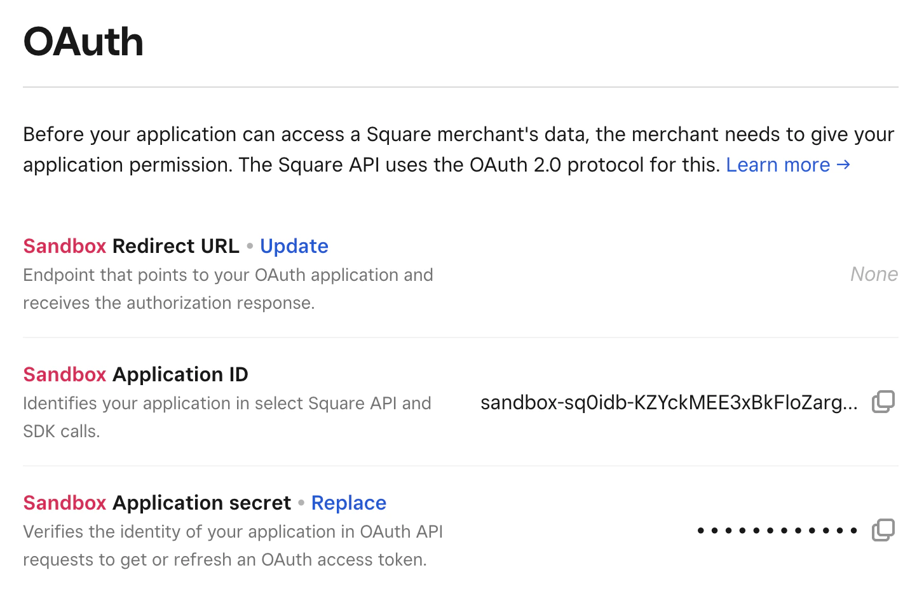Screen dimensions: 924x591
Task: Click the arrow in the Learn more link
Action: click(844, 165)
